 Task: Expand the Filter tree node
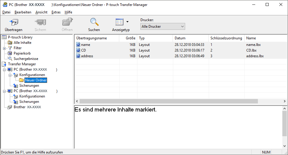[4, 48]
